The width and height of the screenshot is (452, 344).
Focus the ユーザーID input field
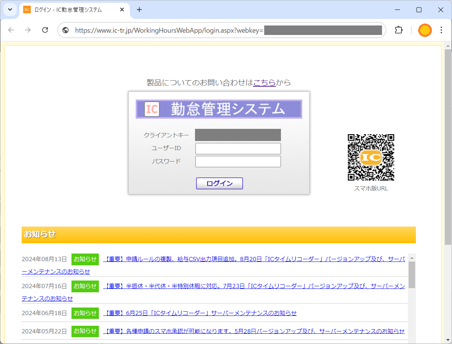tap(238, 149)
